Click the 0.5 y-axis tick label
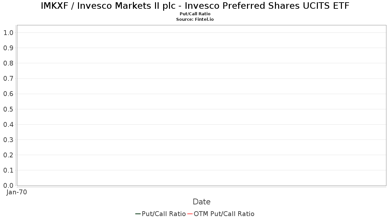Viewport: 390px width, 219px height. point(8,109)
